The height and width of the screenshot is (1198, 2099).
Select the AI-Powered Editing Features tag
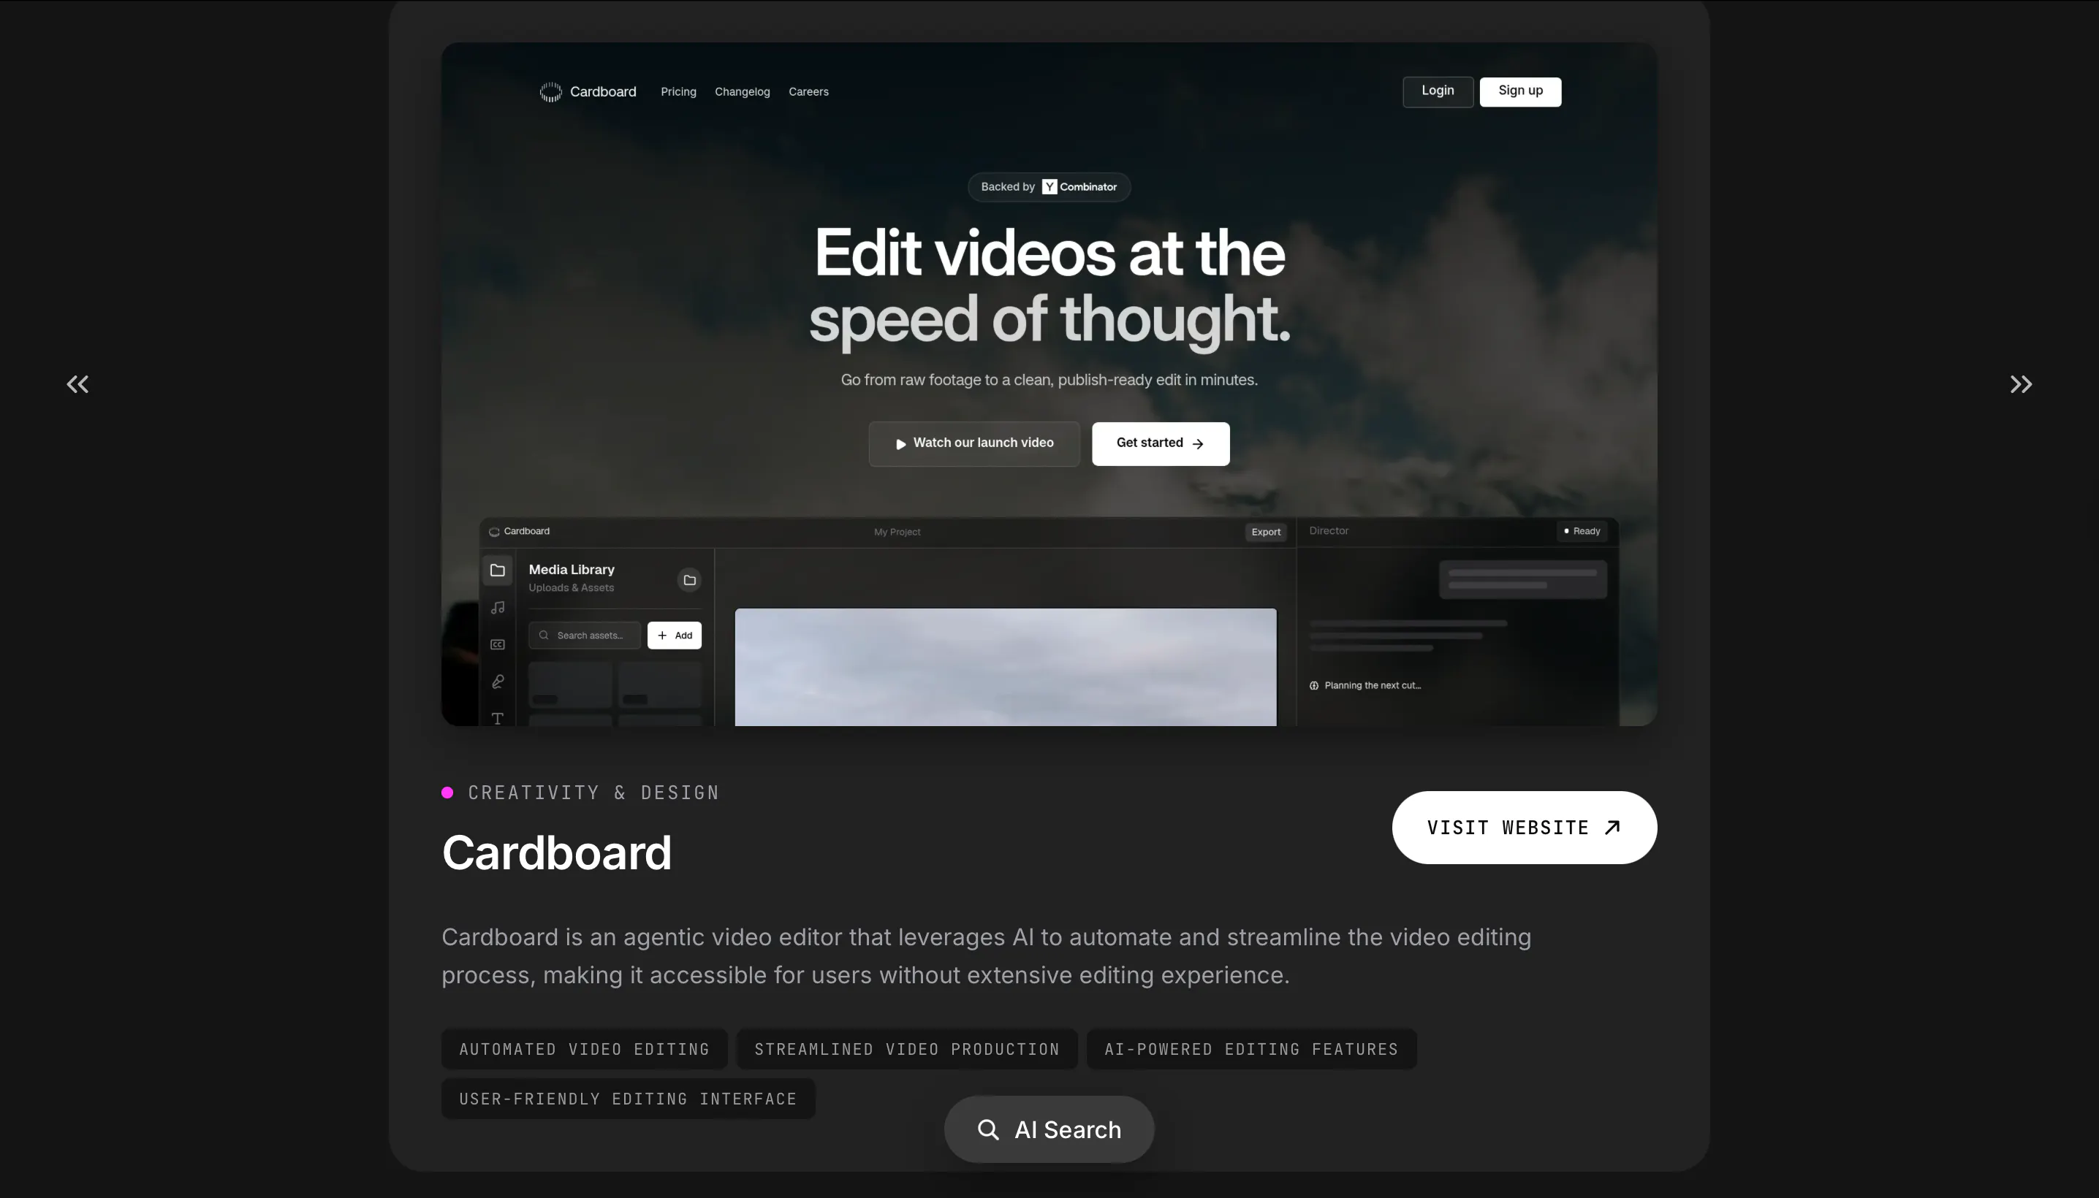[1251, 1049]
